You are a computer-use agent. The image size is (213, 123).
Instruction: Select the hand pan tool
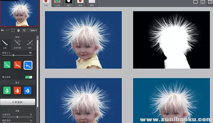point(18,30)
